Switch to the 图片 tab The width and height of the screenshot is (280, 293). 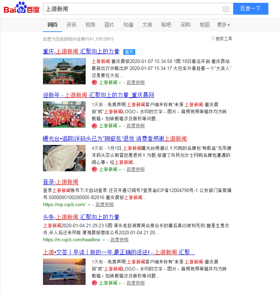pyautogui.click(x=109, y=25)
